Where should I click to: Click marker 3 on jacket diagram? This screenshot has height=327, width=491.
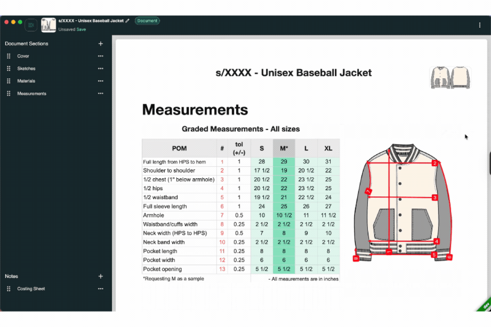point(434,198)
